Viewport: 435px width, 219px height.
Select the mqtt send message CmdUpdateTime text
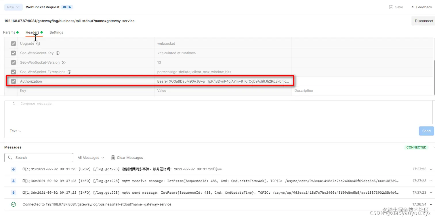[x=211, y=193]
